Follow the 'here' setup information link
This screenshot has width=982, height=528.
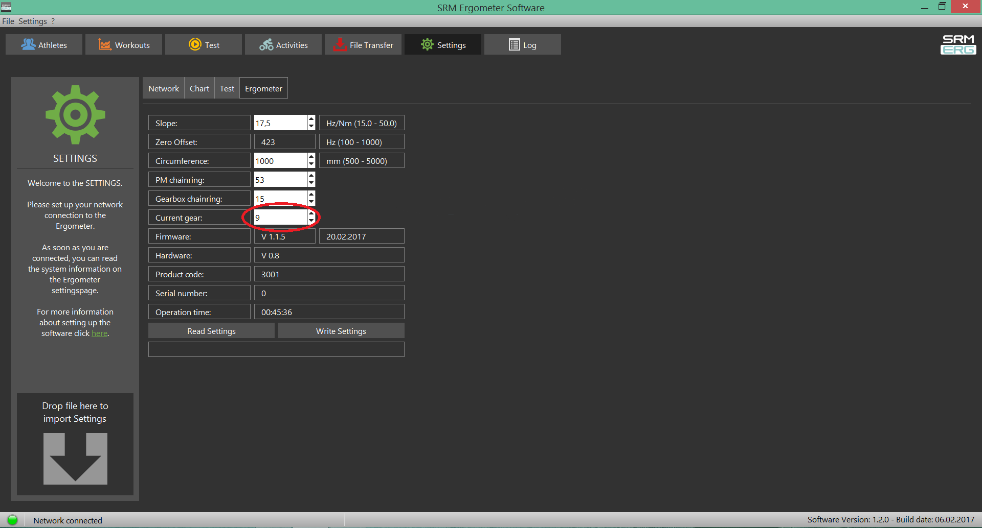click(99, 333)
